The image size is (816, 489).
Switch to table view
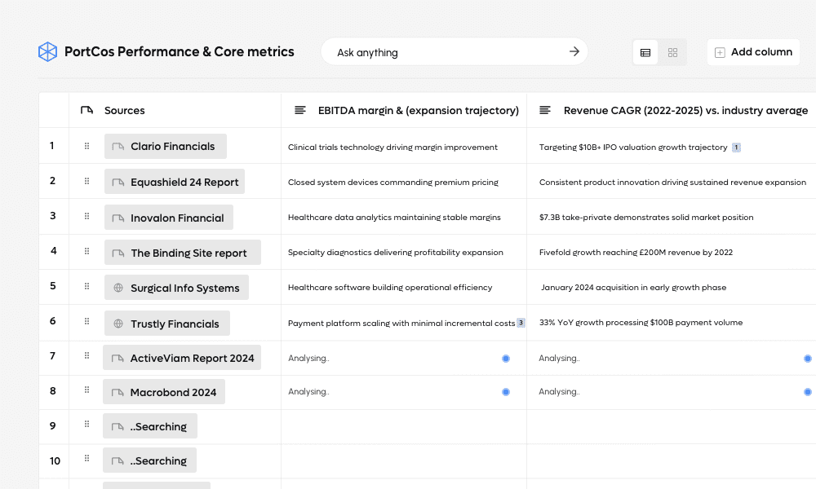[645, 52]
